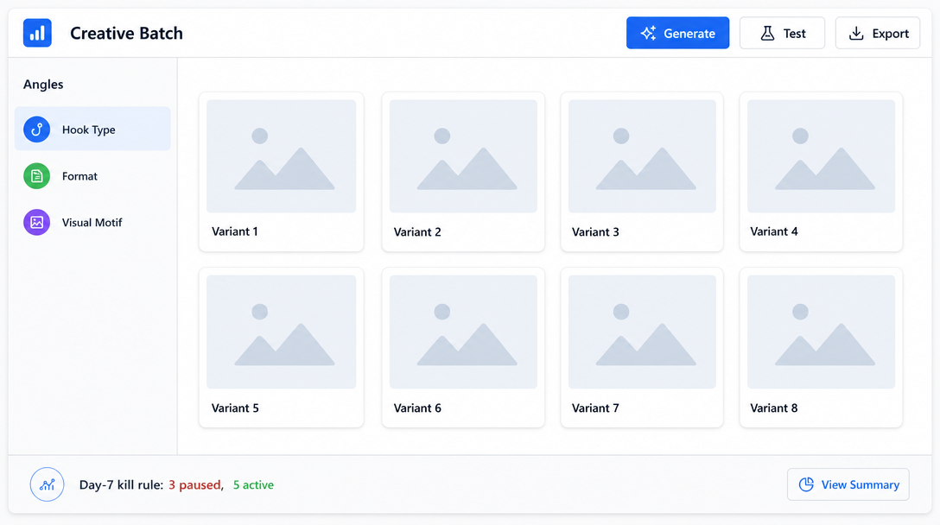The width and height of the screenshot is (940, 525).
Task: Open the Visual Motif angle
Action: pos(92,222)
